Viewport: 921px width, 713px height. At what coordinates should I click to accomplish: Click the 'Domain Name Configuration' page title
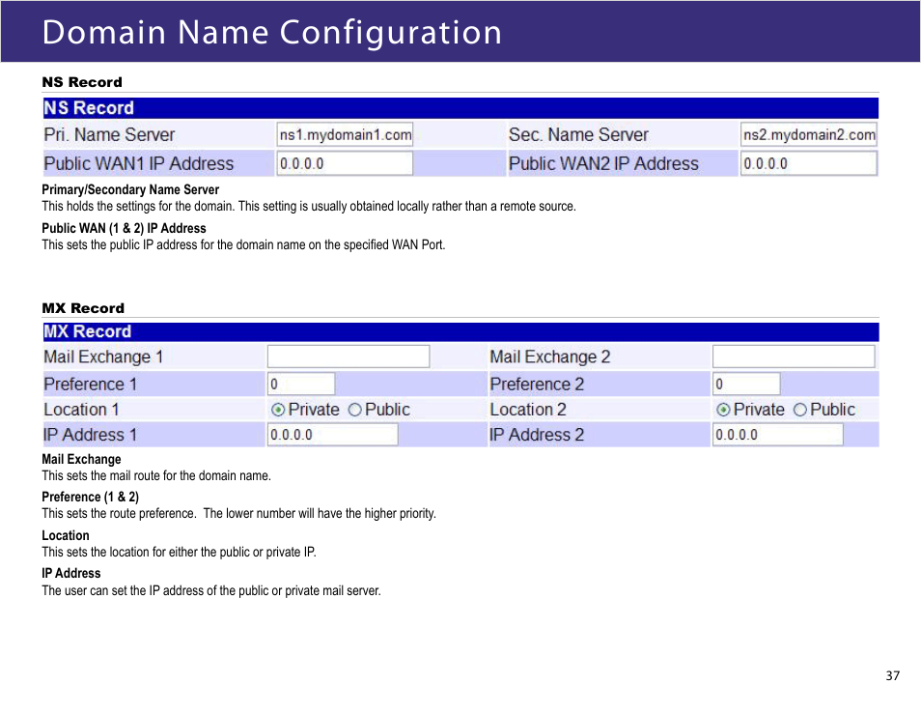click(272, 32)
